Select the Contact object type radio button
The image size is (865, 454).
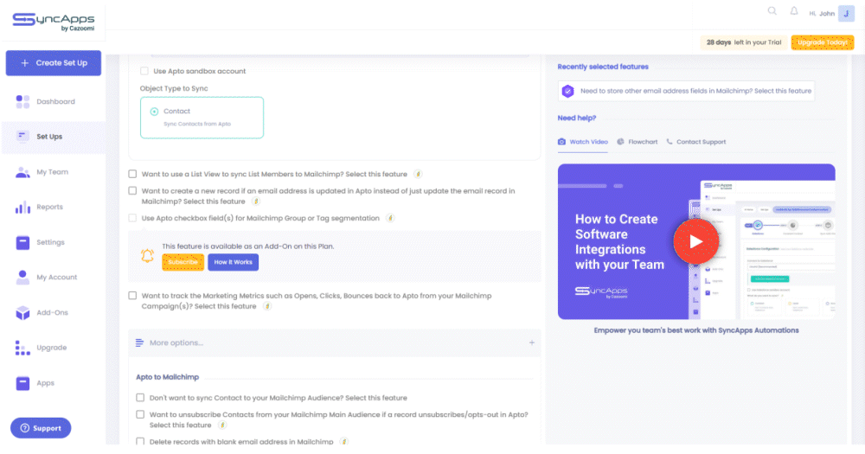(155, 112)
